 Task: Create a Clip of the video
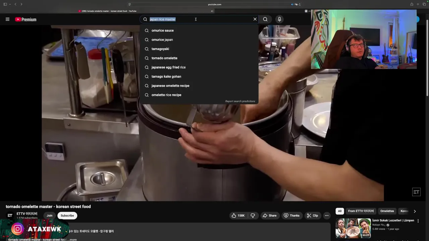coord(312,216)
